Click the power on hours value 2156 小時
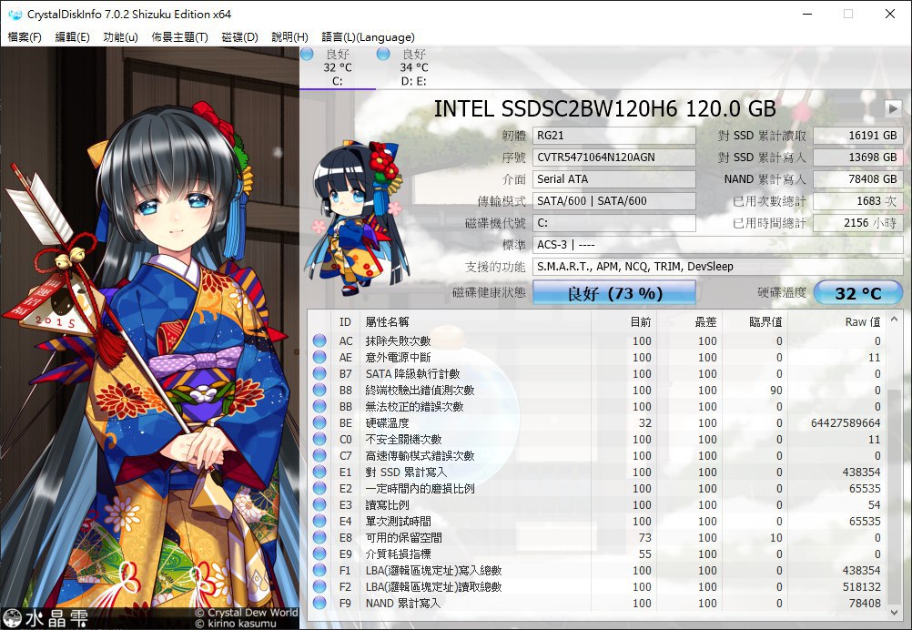 pos(858,223)
